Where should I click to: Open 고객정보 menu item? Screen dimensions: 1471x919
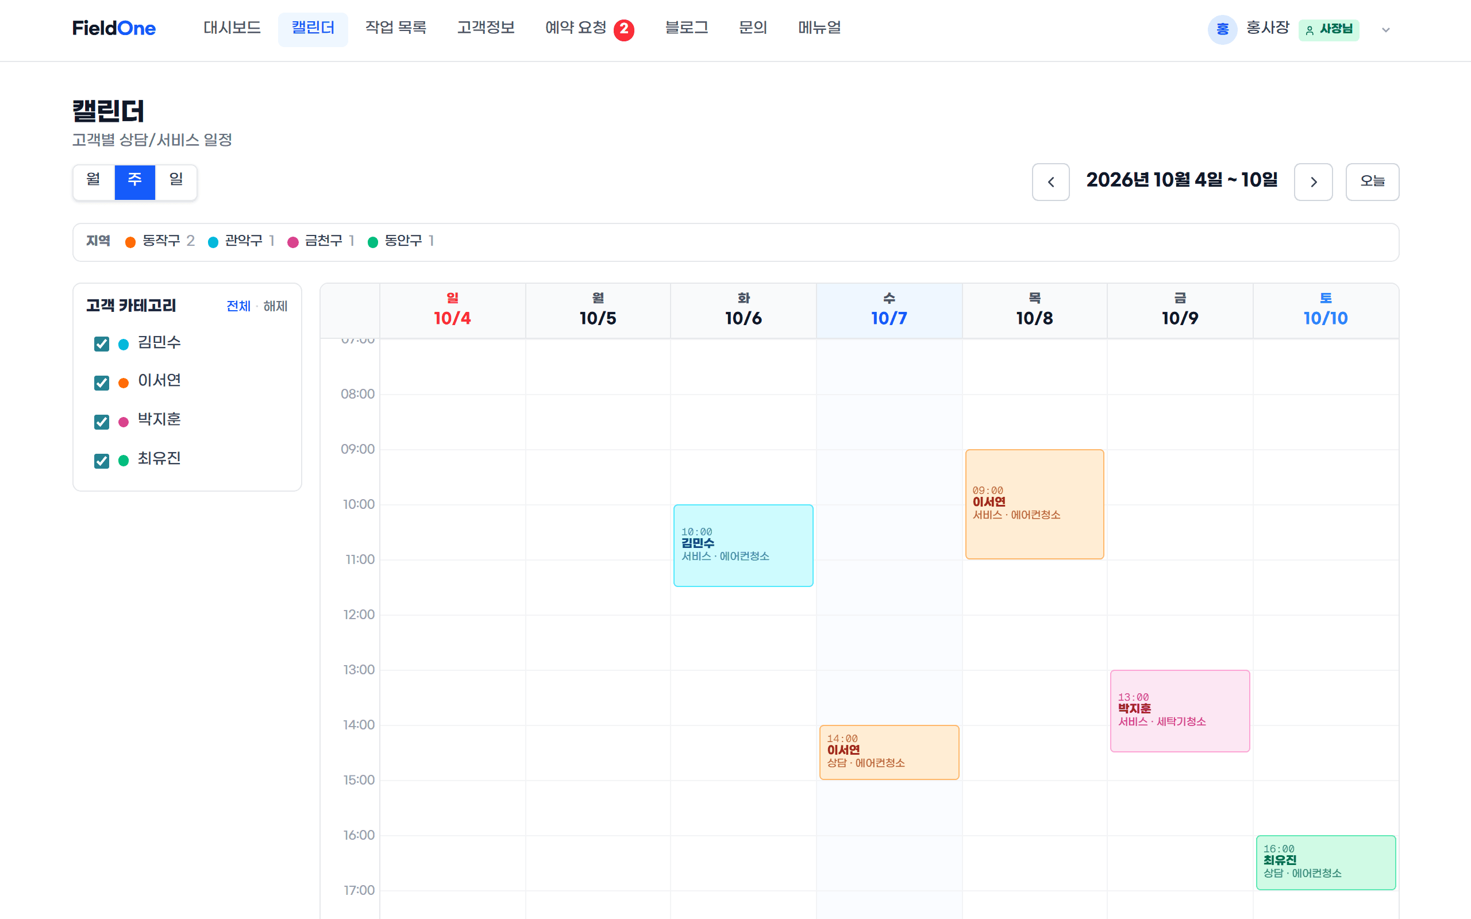pyautogui.click(x=486, y=29)
